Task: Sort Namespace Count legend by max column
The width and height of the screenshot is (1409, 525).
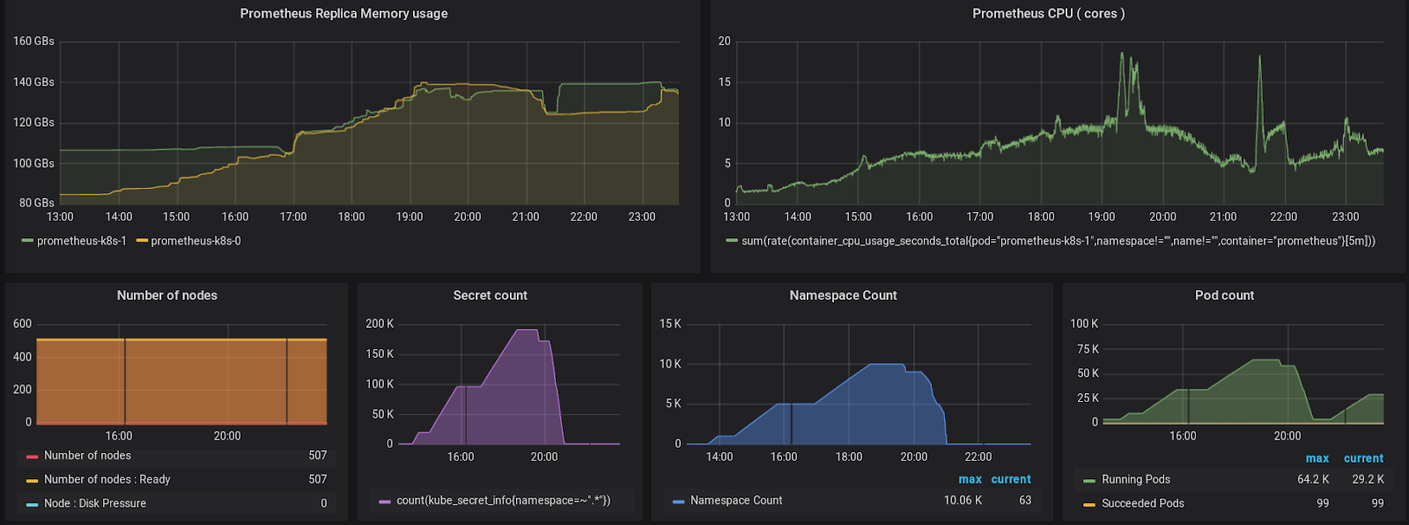Action: 970,479
